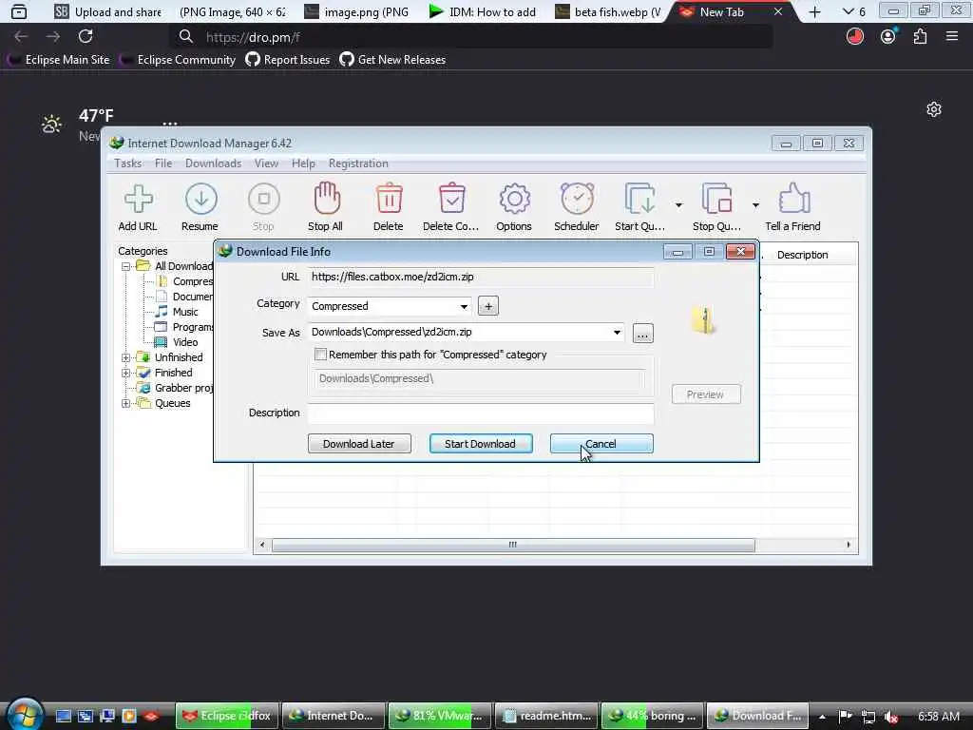This screenshot has width=973, height=730.
Task: Open a new browser tab plus
Action: (814, 11)
